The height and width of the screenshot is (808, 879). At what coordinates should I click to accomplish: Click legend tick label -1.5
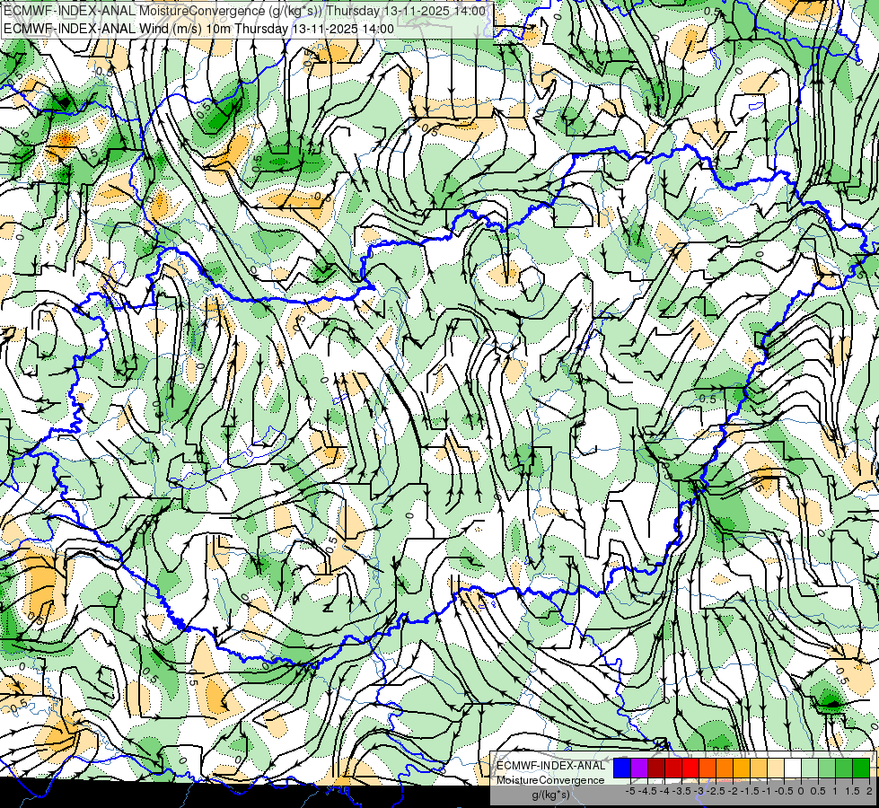coord(752,791)
